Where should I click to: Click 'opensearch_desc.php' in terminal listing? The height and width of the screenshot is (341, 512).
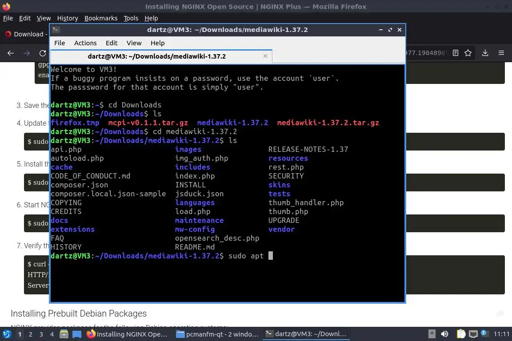pyautogui.click(x=217, y=238)
